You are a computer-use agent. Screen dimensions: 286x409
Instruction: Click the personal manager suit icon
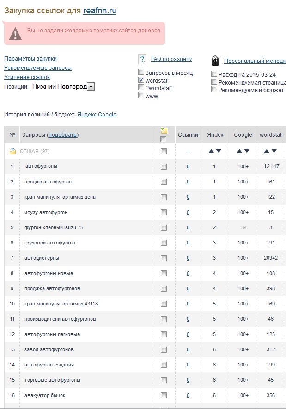215,61
